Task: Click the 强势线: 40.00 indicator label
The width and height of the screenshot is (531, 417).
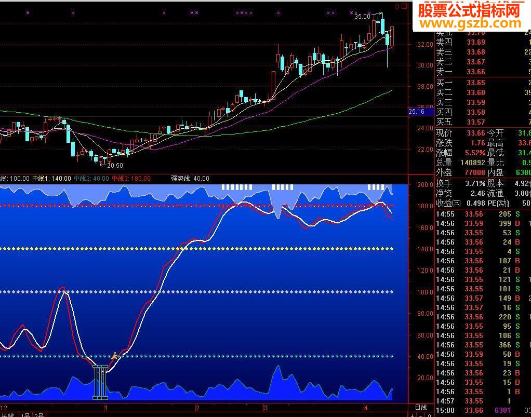Action: [x=190, y=178]
